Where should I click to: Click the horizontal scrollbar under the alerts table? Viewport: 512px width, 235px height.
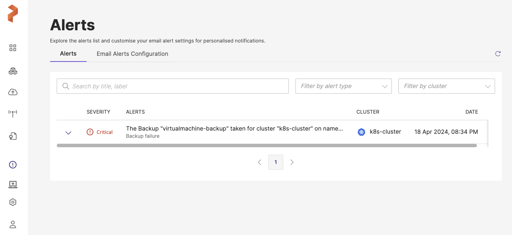[267, 146]
